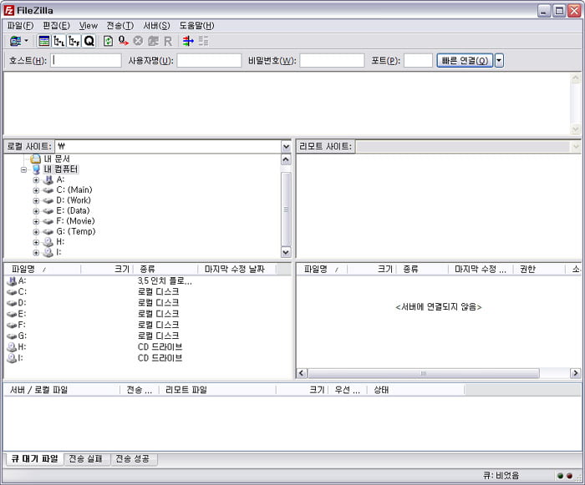Collapse the 내 컴퓨터 tree node
Image resolution: width=585 pixels, height=485 pixels.
(24, 169)
